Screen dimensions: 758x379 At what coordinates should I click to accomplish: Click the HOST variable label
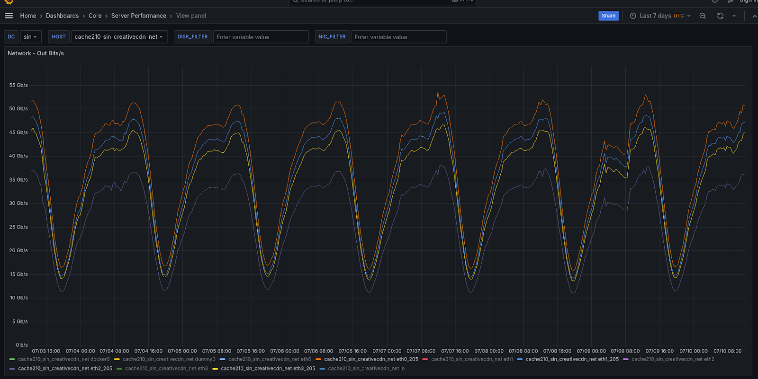click(x=59, y=37)
